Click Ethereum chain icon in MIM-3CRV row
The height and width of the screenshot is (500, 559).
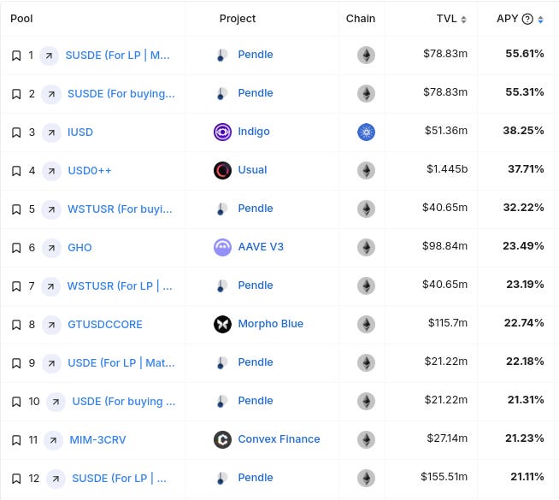[x=366, y=440]
